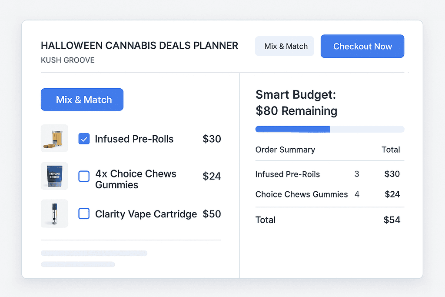Click the $30 price beside Infused Pre-Rolls checkbox
The image size is (445, 297).
[212, 139]
